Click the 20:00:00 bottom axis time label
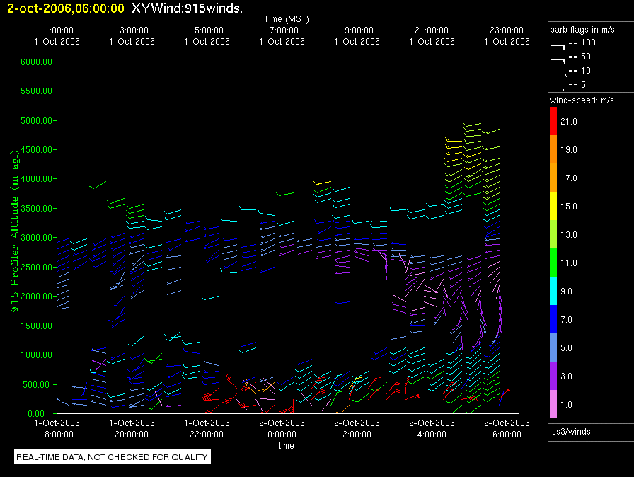Viewport: 634px width, 477px height. coord(132,434)
